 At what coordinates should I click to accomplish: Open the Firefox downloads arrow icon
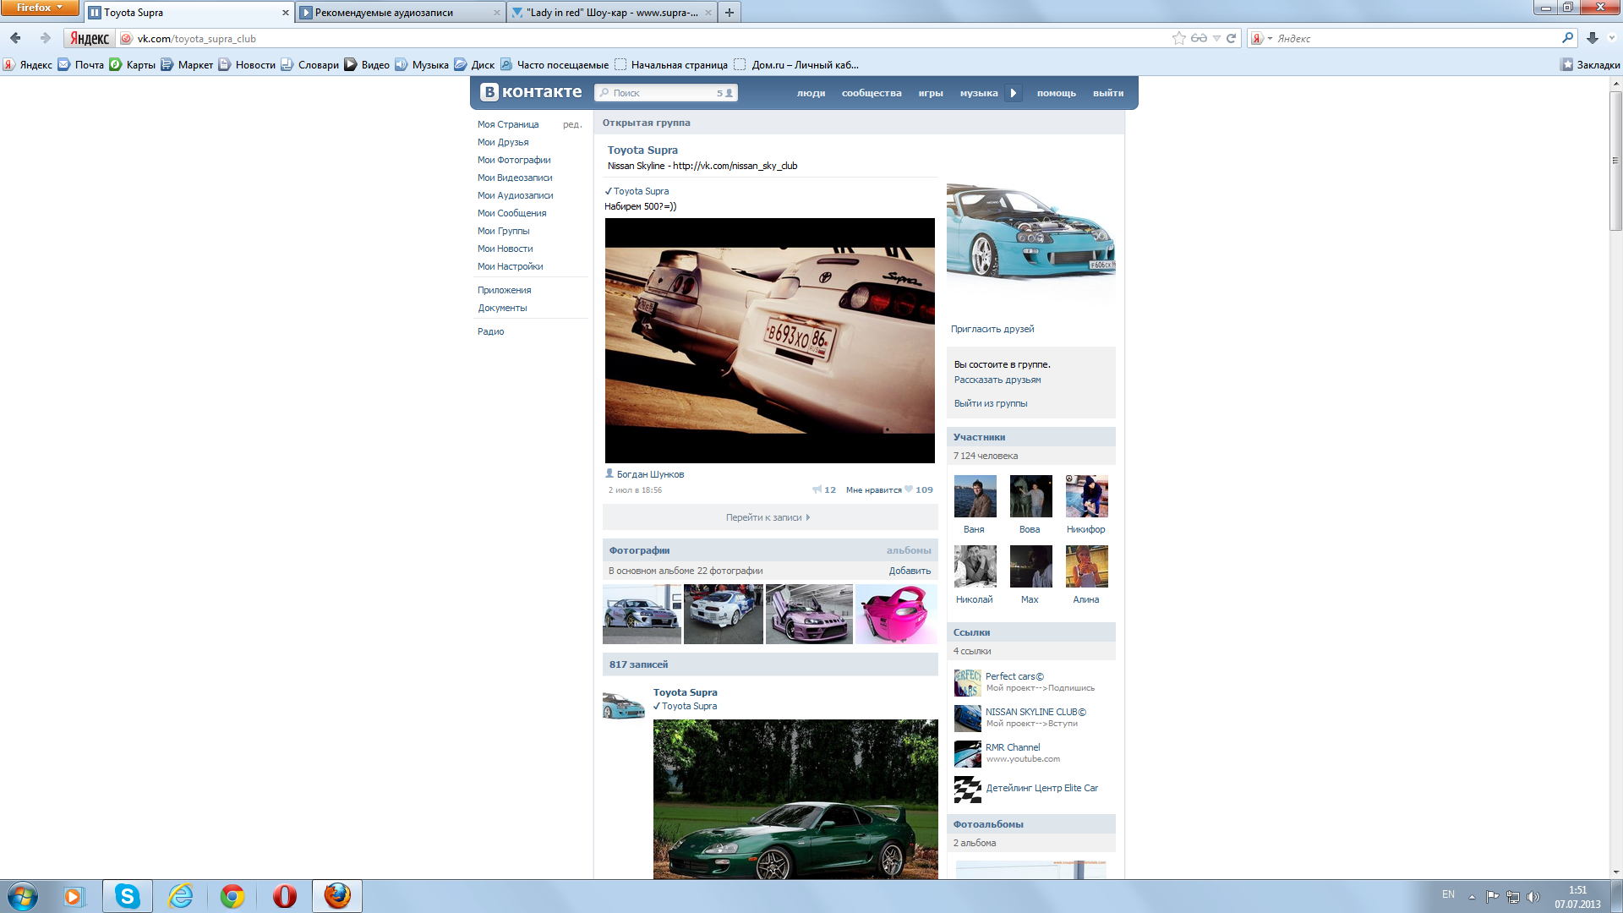pyautogui.click(x=1593, y=38)
